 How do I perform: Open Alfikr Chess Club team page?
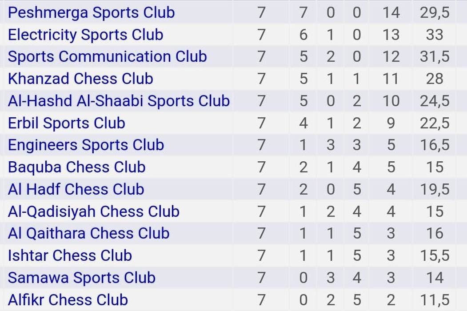coord(68,300)
